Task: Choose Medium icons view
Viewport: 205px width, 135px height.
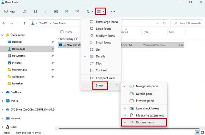Action: coord(101,36)
